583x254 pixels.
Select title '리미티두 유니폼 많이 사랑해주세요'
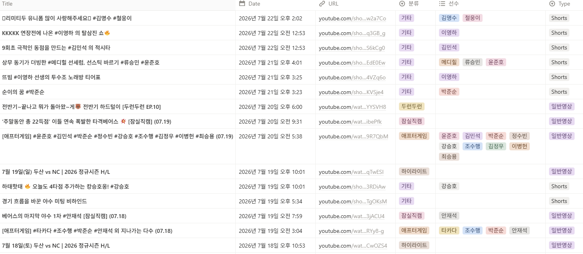click(x=67, y=18)
